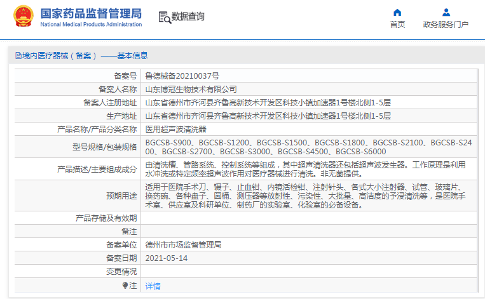Image resolution: width=485 pixels, height=299 pixels.
Task: Select 德州市市场监督管理局 filing unit
Action: tap(183, 245)
